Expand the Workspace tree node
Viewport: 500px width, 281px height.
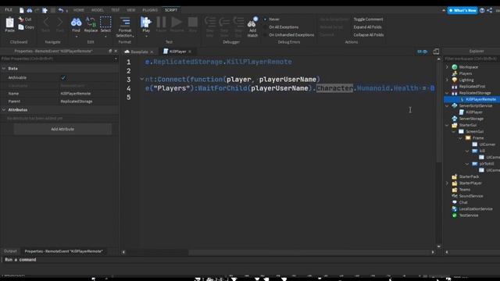click(447, 67)
